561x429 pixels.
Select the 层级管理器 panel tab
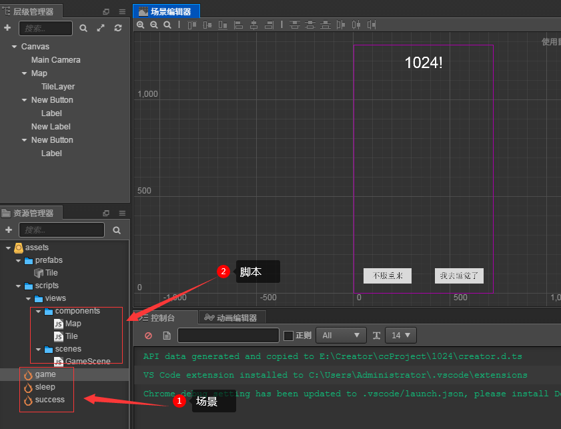tap(31, 12)
